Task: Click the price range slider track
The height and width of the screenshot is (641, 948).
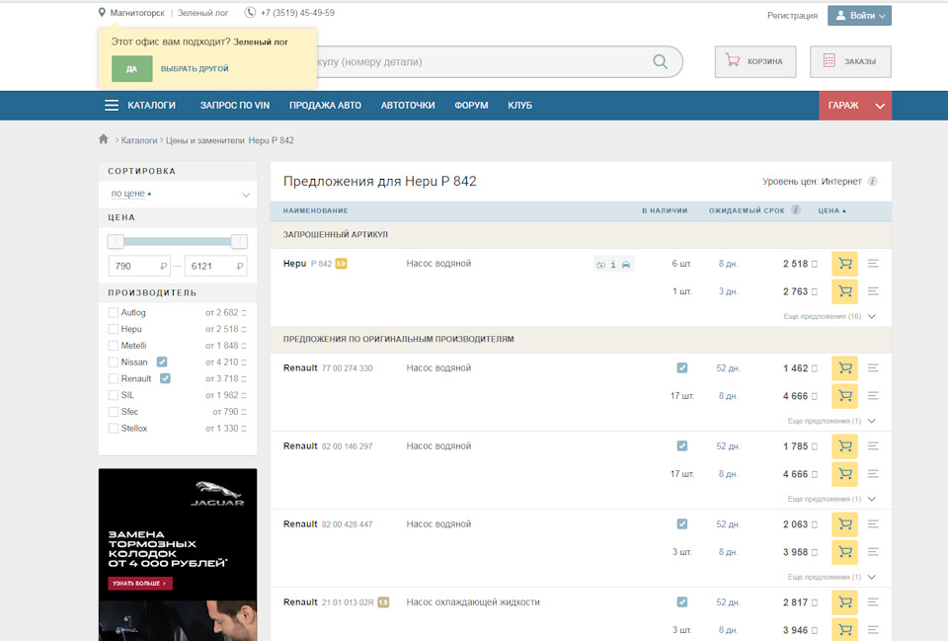Action: [177, 242]
